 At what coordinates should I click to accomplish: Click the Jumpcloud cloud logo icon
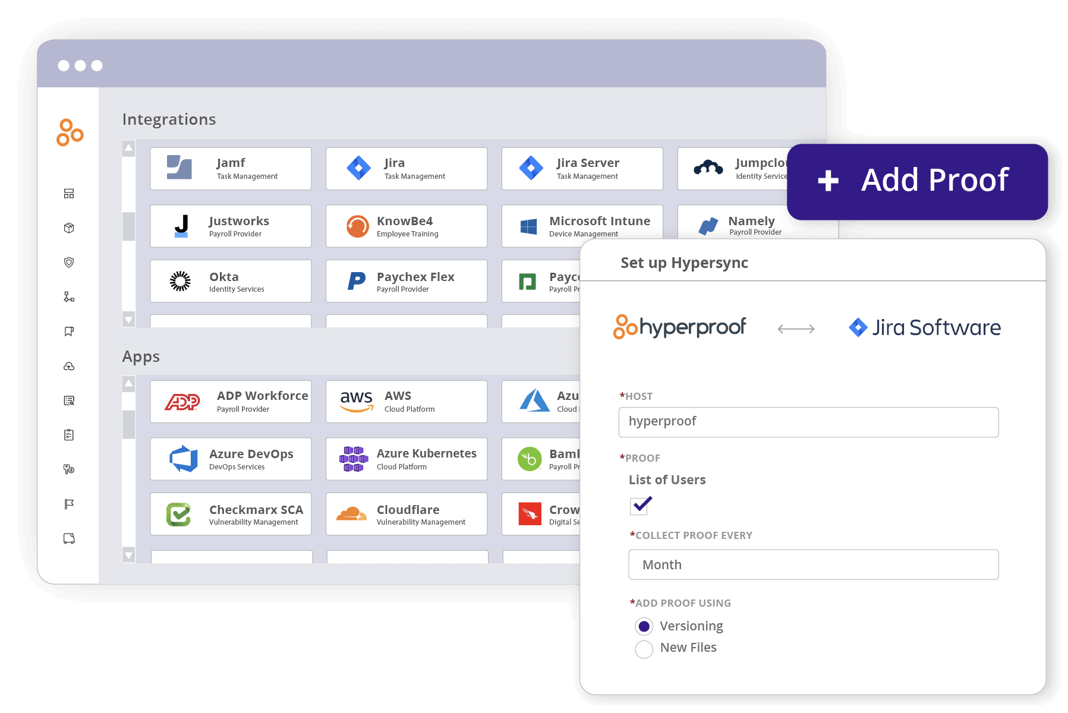click(708, 168)
